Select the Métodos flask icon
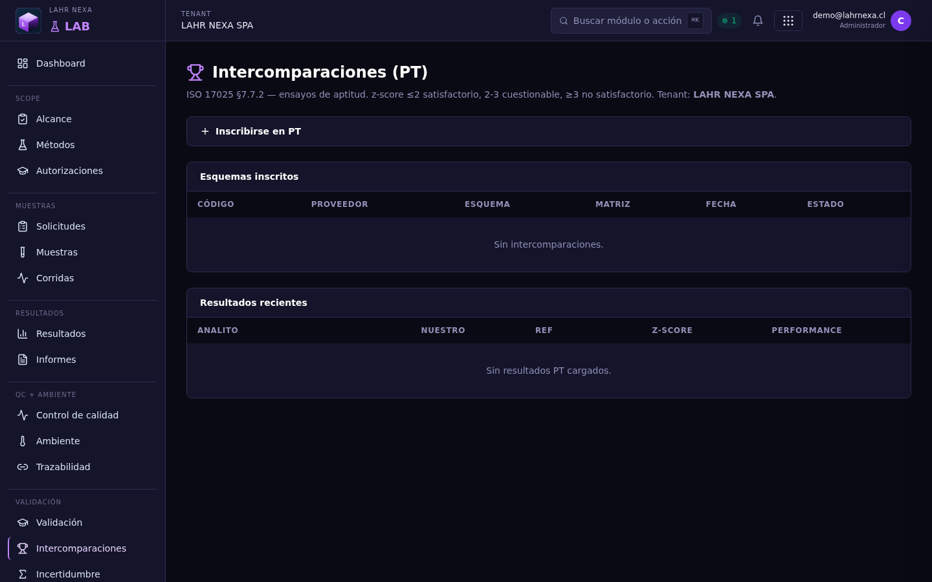This screenshot has width=932, height=582. coord(23,145)
